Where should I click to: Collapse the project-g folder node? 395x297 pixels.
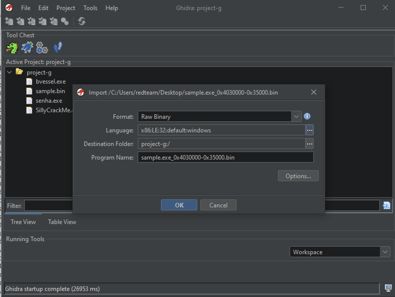coord(10,72)
